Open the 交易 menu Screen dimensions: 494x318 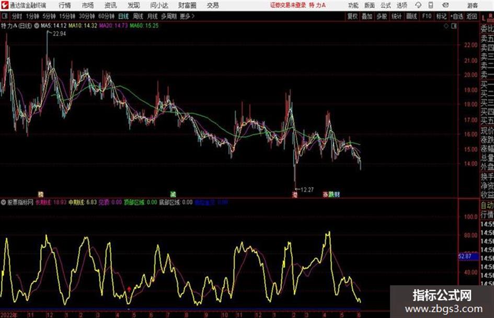[213, 5]
